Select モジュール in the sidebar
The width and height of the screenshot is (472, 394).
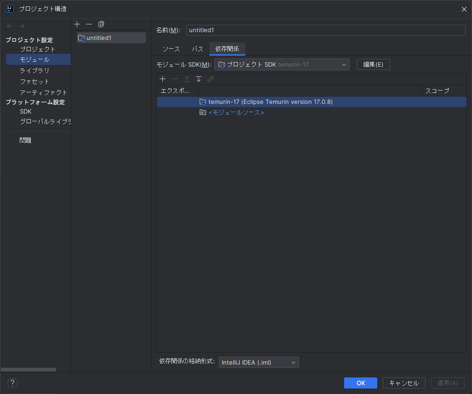(38, 60)
